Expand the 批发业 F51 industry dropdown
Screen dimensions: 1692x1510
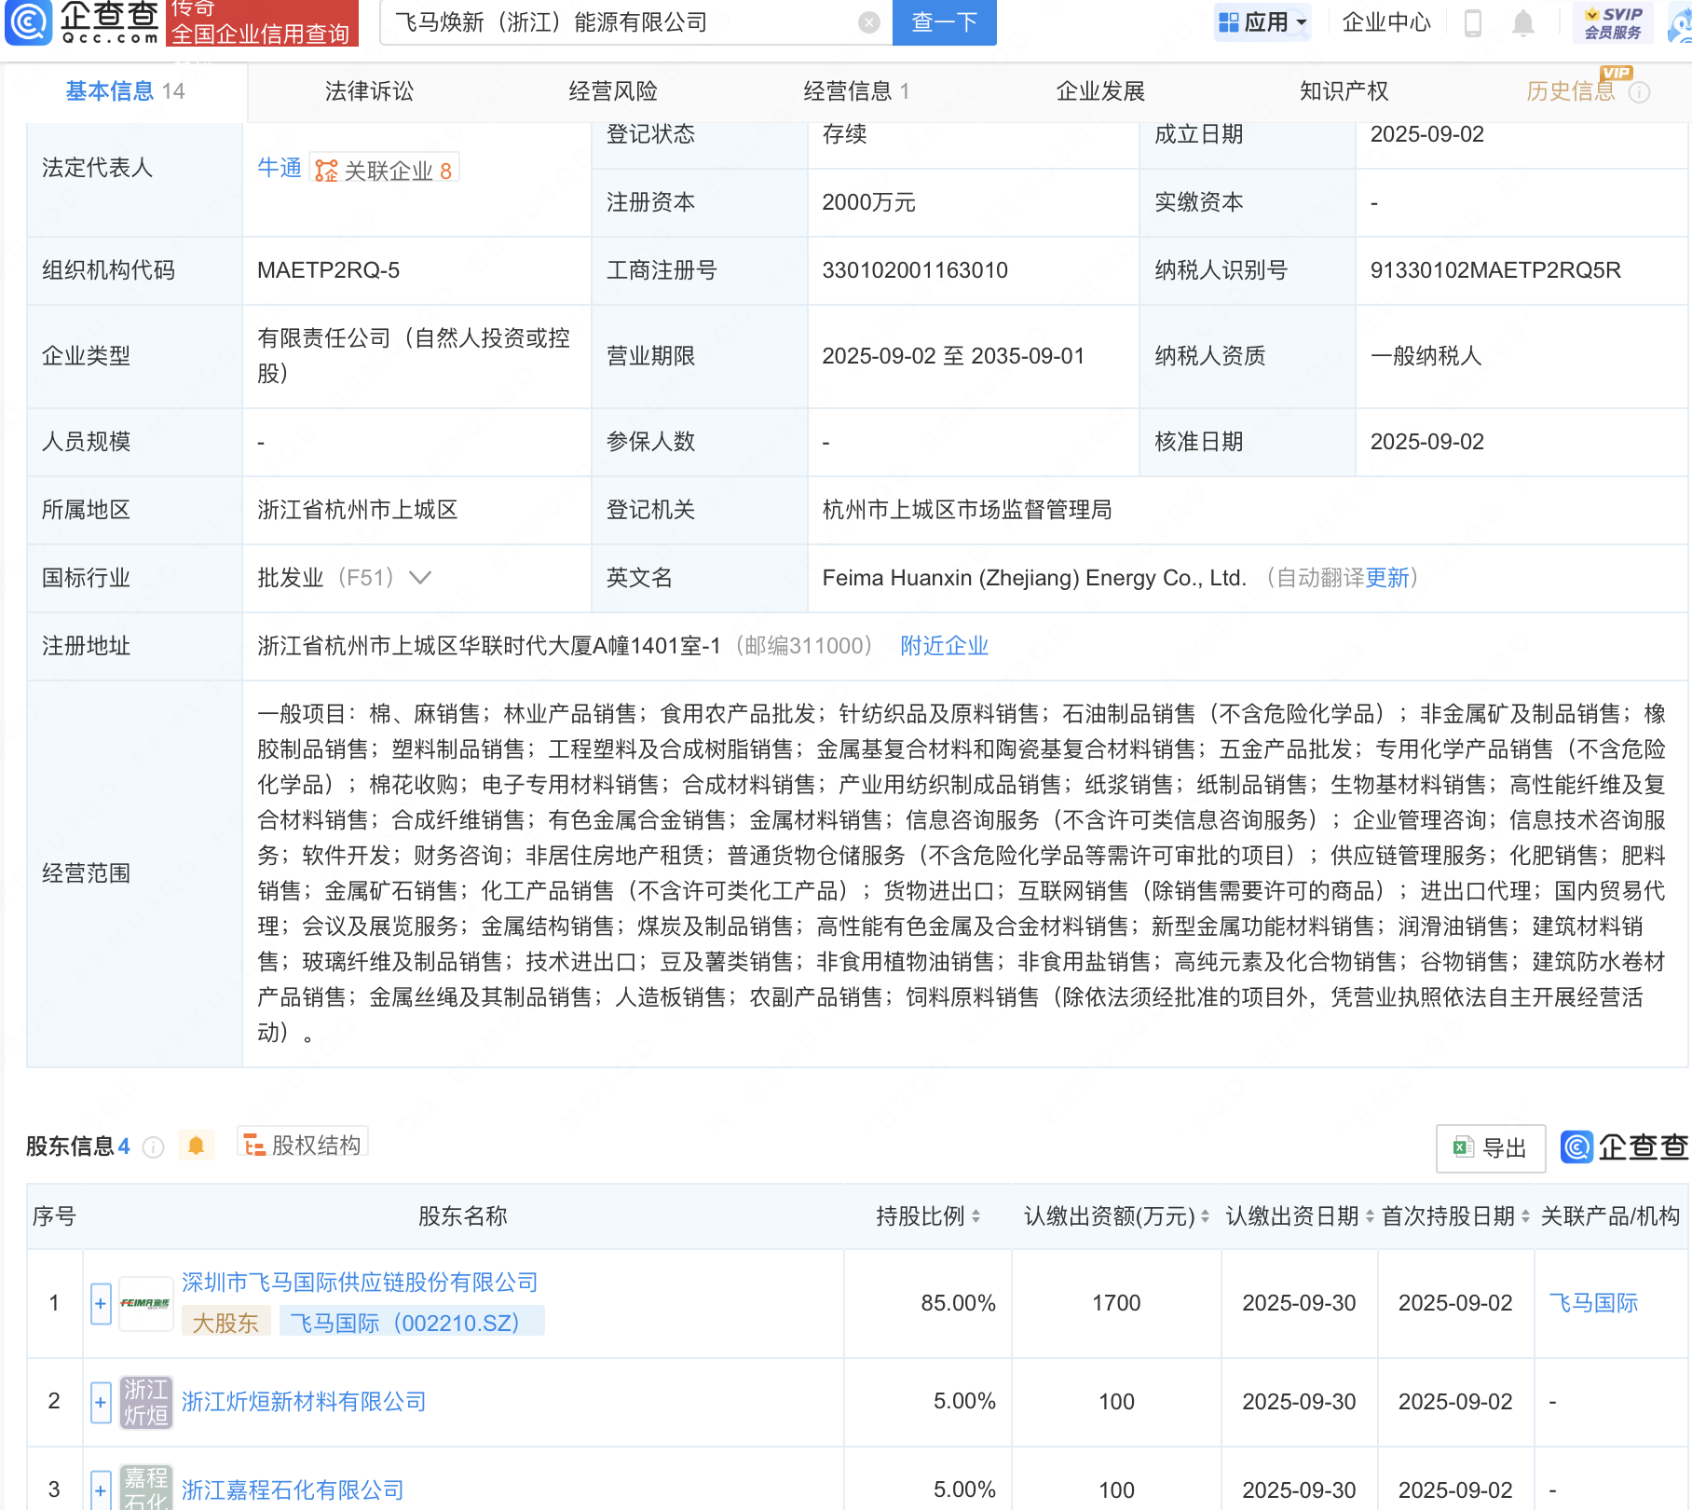pyautogui.click(x=421, y=578)
